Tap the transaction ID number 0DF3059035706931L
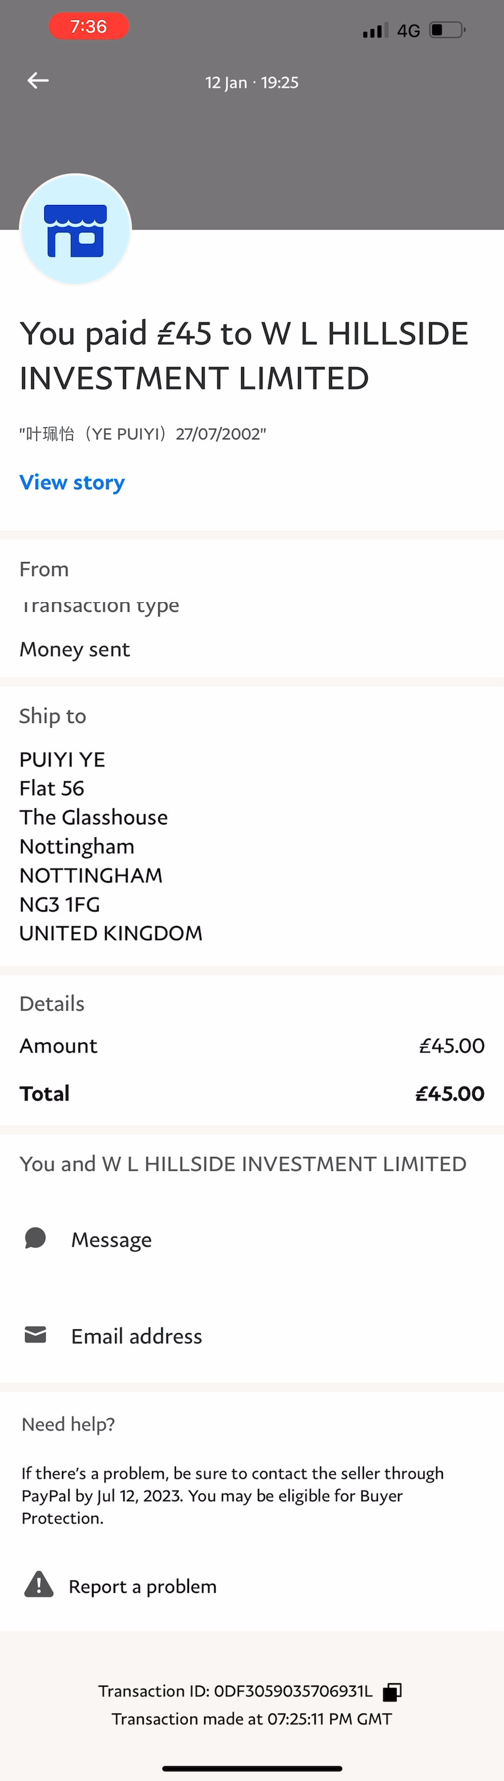The image size is (504, 1781). pyautogui.click(x=293, y=1691)
